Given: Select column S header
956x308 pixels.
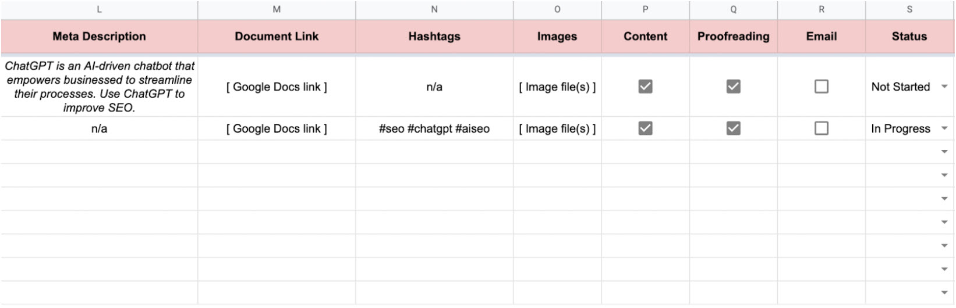Looking at the screenshot, I should [909, 9].
